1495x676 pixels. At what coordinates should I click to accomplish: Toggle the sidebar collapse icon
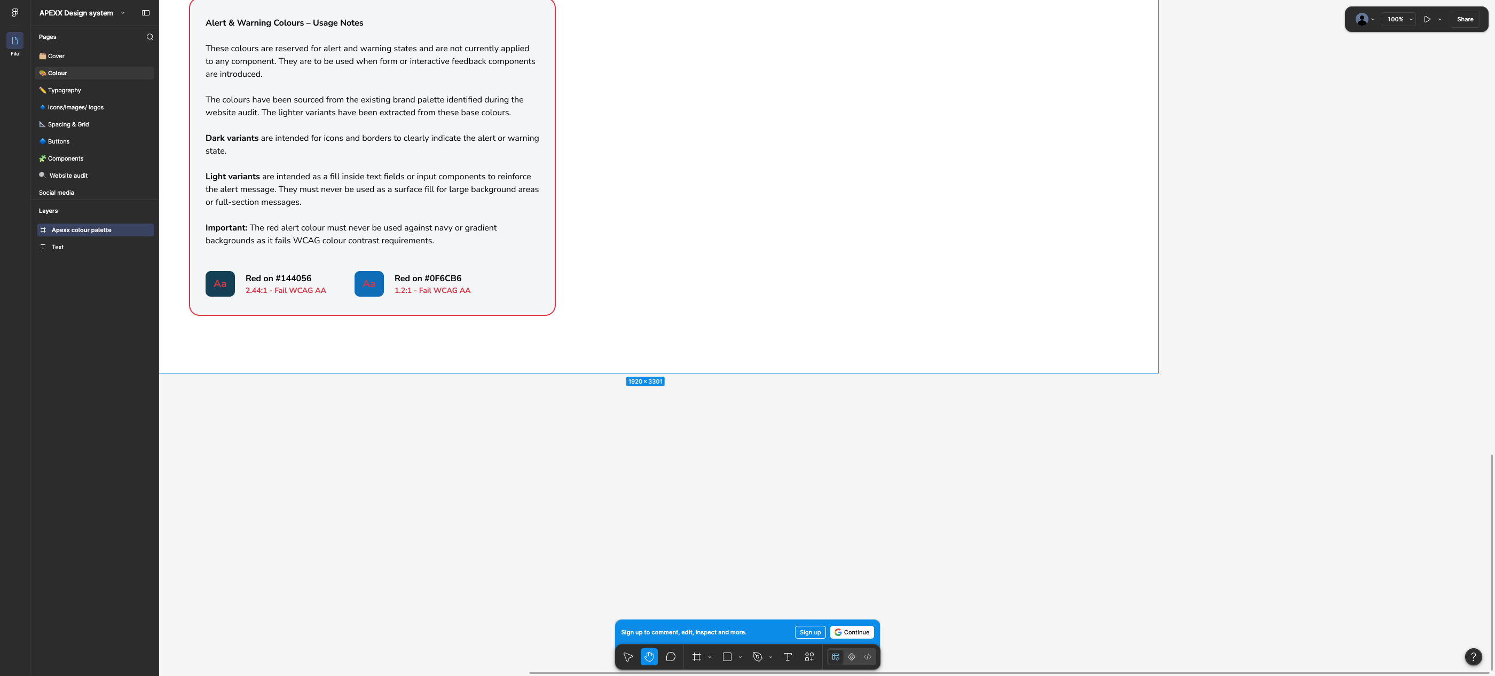click(x=146, y=13)
